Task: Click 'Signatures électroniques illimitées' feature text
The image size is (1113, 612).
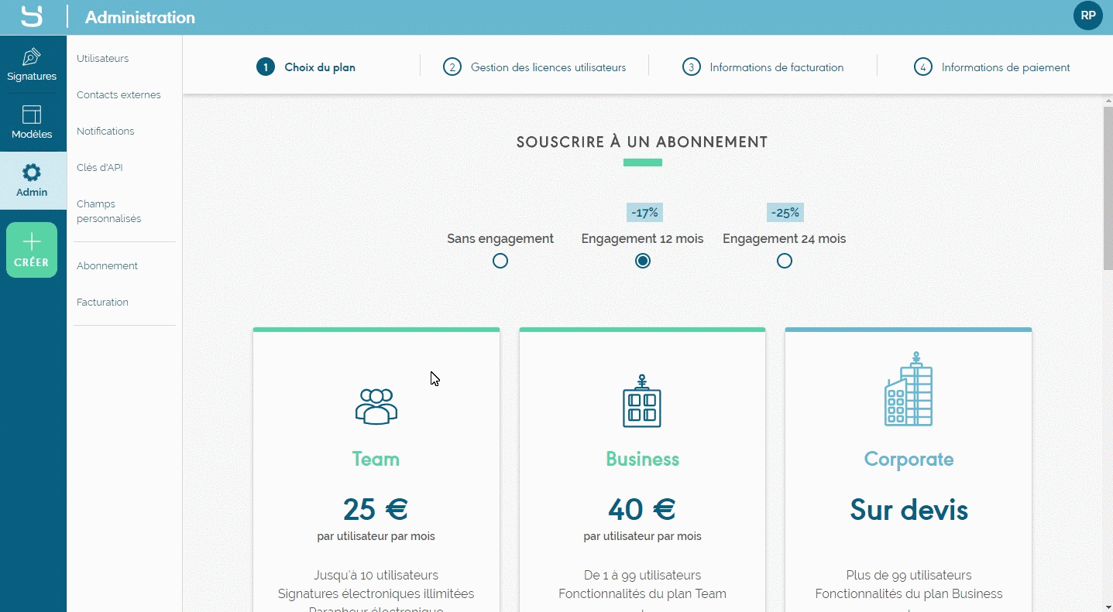Action: (376, 593)
